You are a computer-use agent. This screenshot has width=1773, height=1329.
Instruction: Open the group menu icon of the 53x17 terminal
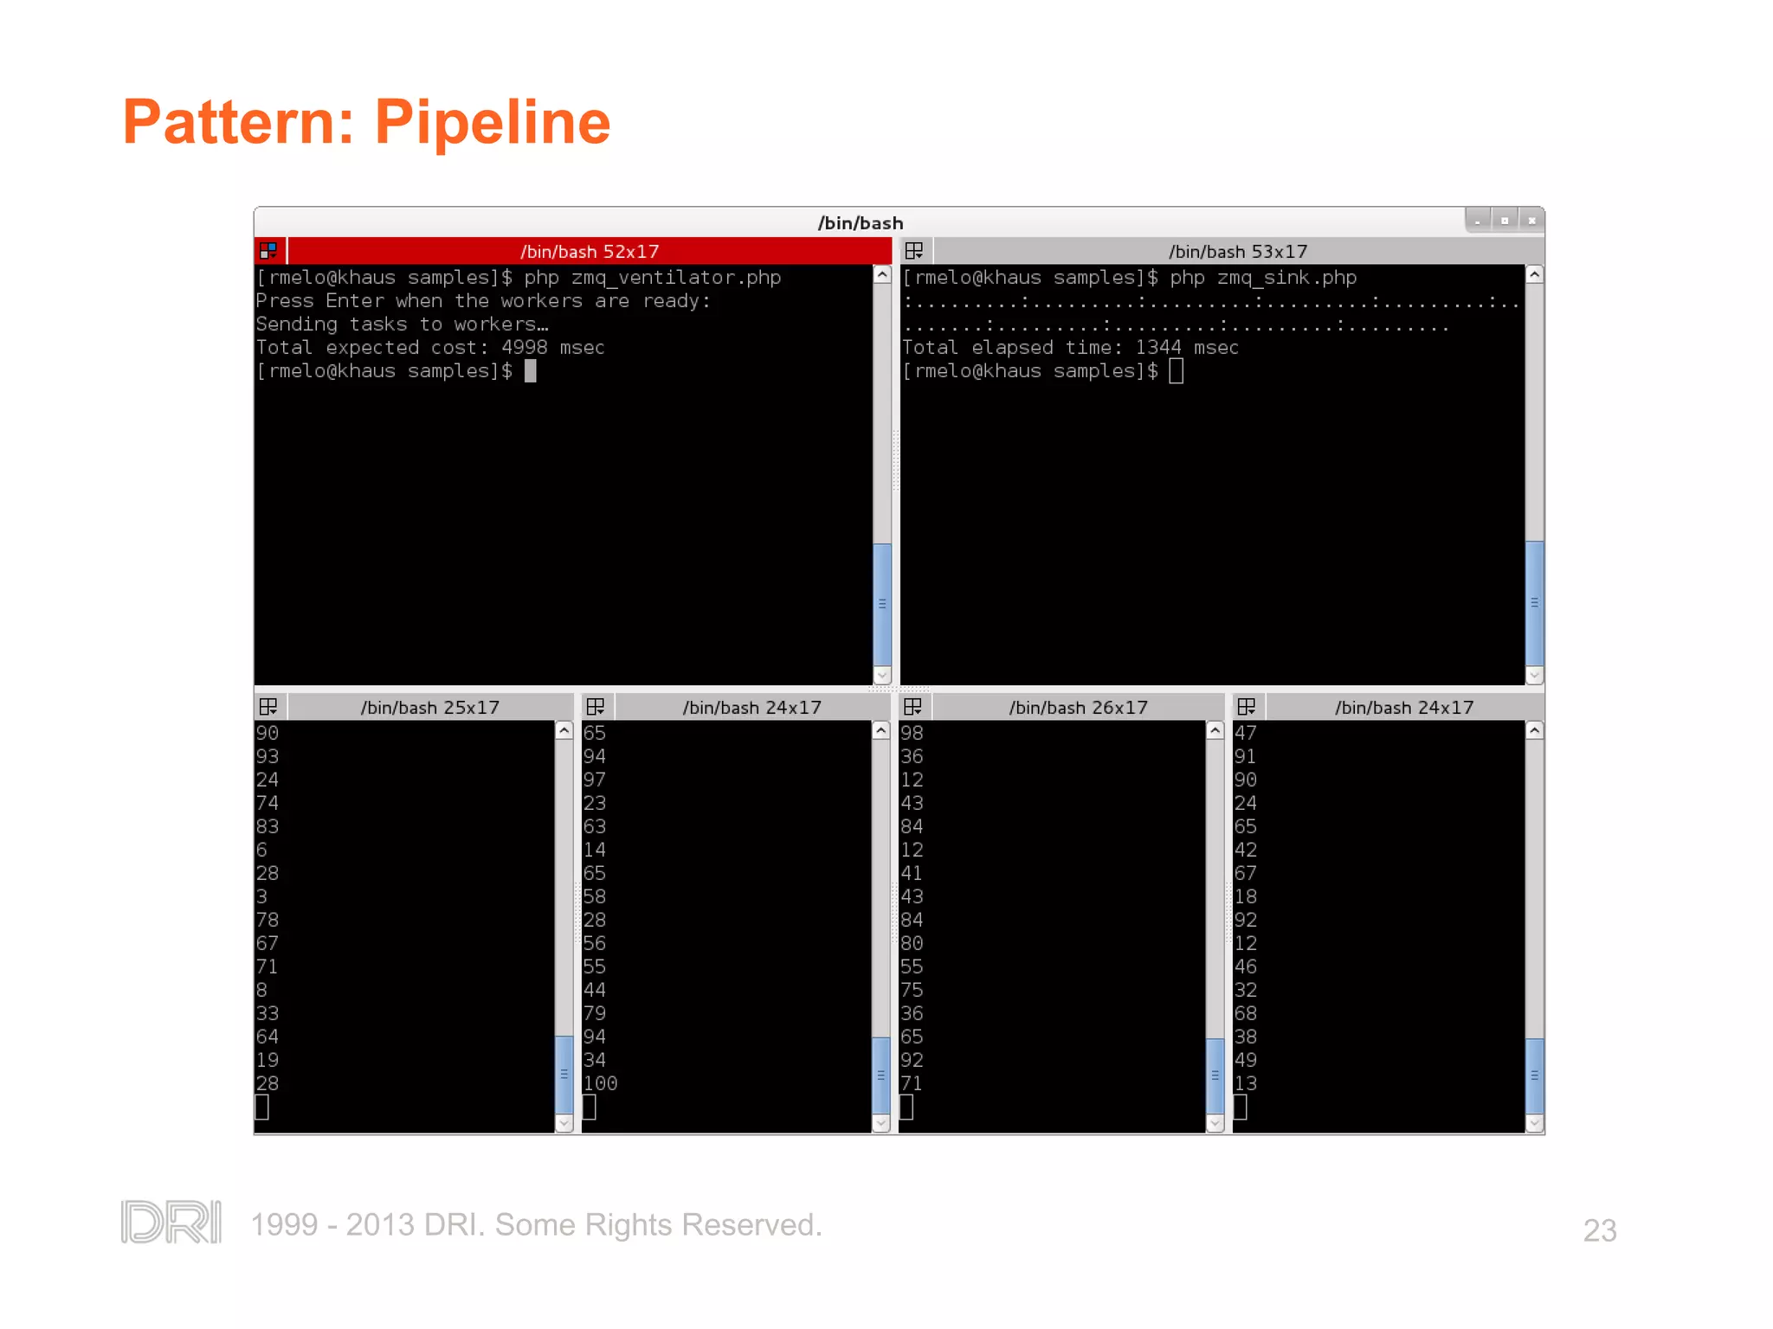(x=914, y=251)
